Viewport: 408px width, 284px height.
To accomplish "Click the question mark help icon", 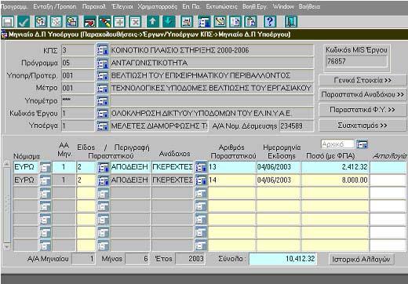I will pyautogui.click(x=270, y=22).
